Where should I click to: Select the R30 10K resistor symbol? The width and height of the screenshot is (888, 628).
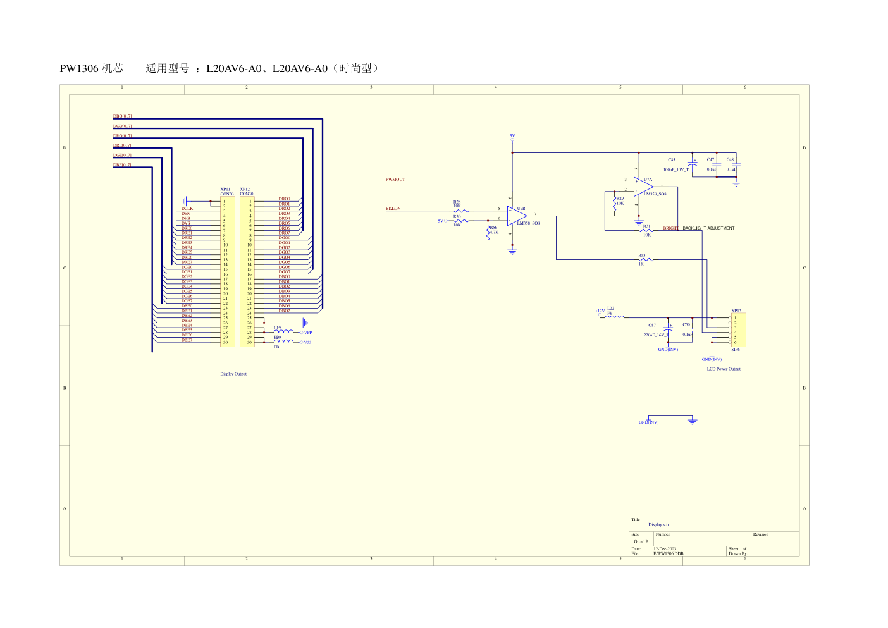tap(461, 221)
